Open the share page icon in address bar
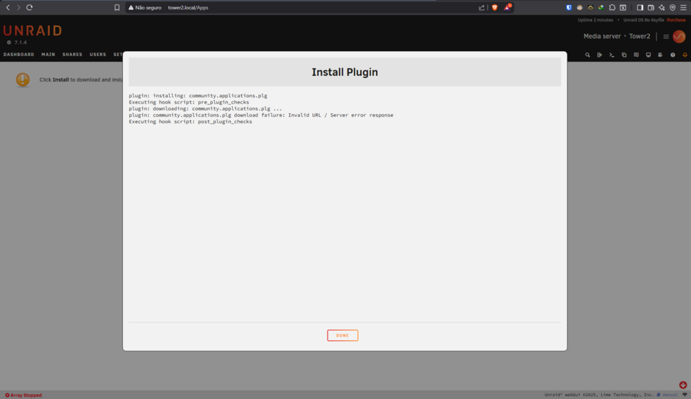The height and width of the screenshot is (399, 691). click(482, 8)
